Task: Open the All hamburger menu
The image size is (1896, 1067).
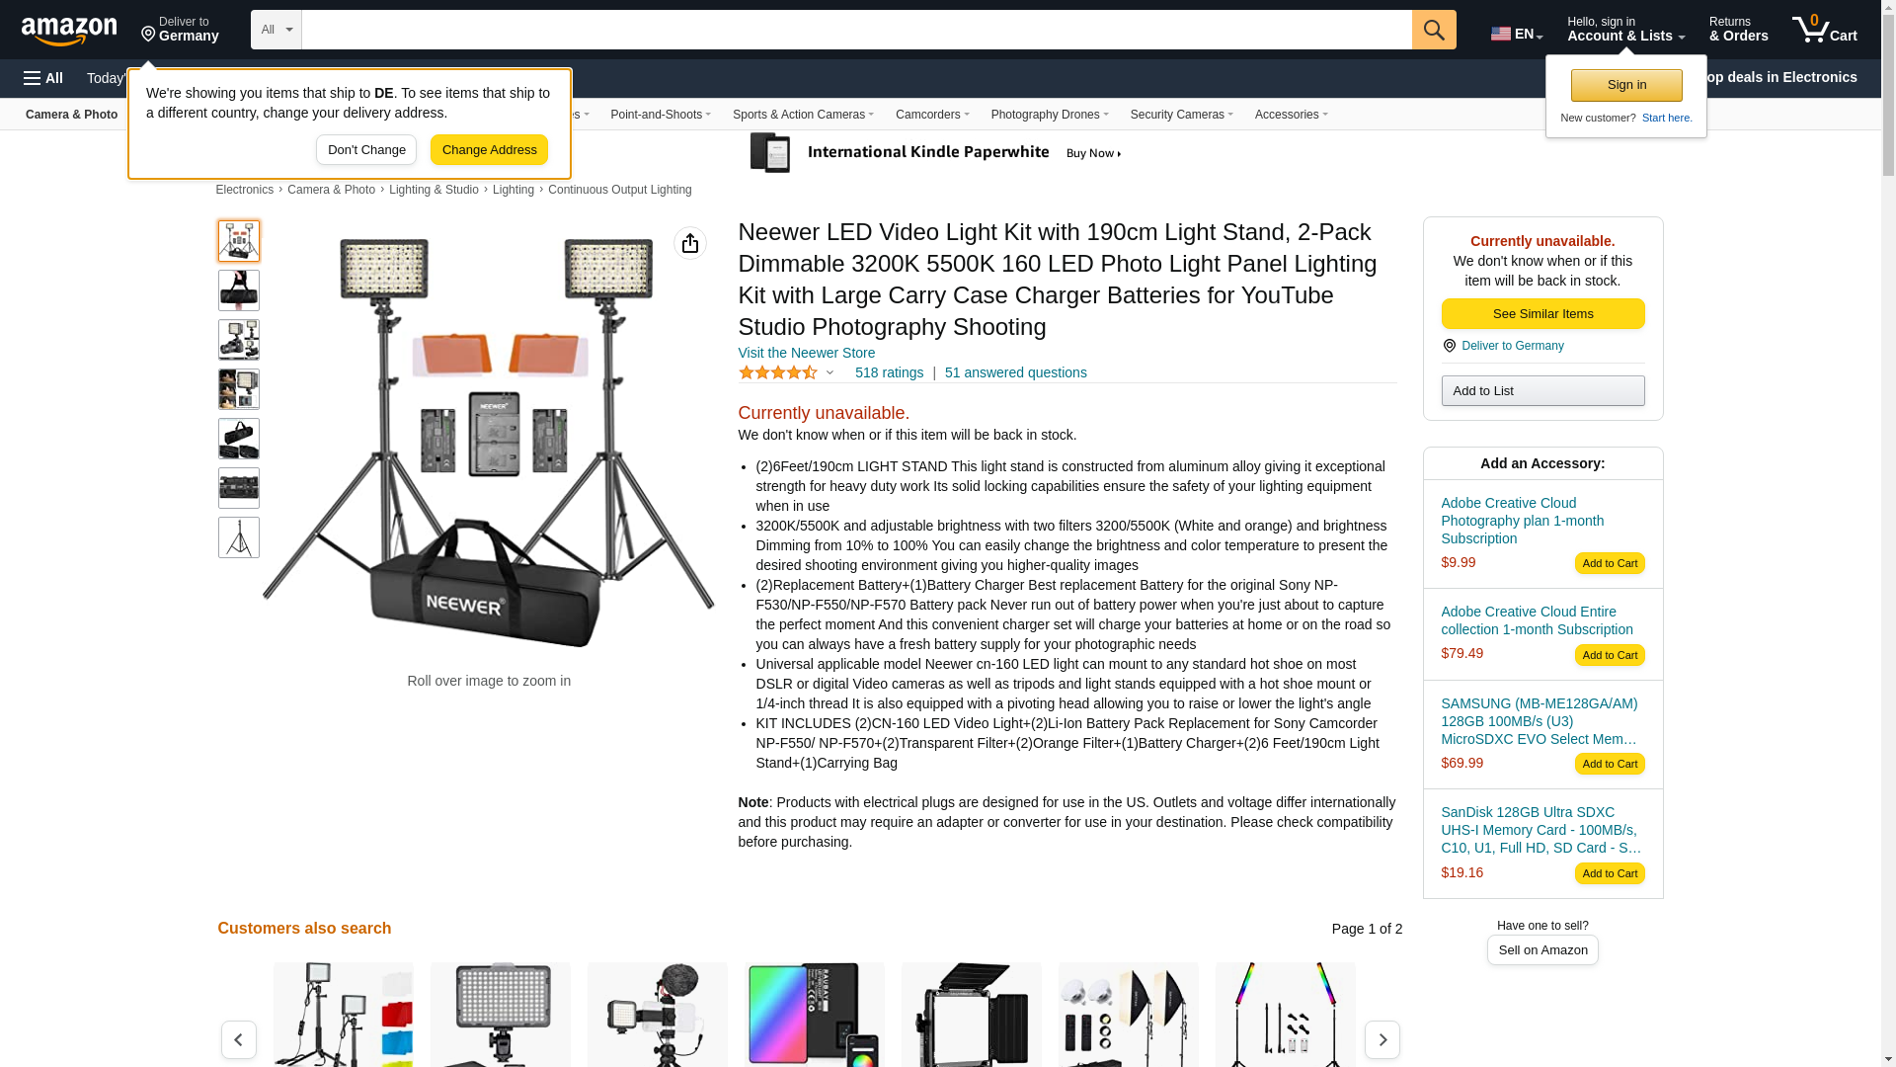Action: 43,78
